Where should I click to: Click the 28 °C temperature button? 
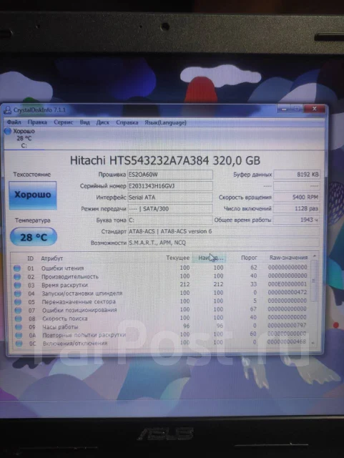(x=34, y=237)
